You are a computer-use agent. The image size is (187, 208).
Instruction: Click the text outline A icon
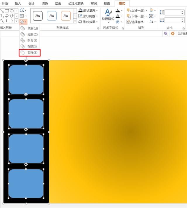[x=117, y=16]
